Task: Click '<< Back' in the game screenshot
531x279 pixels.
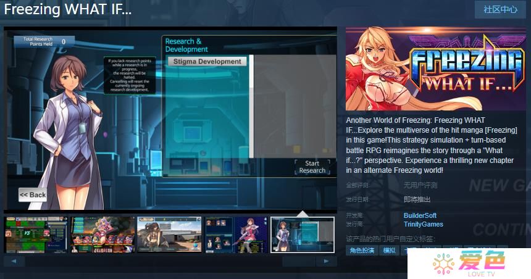Action: click(33, 194)
